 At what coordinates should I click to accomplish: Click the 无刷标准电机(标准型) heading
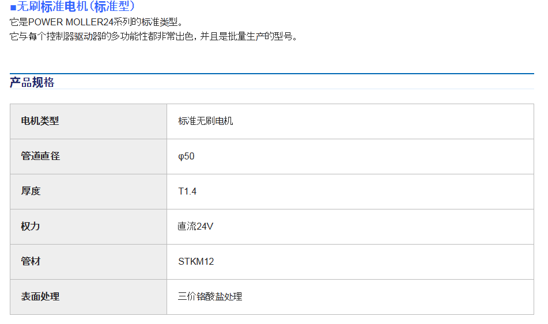(x=75, y=7)
